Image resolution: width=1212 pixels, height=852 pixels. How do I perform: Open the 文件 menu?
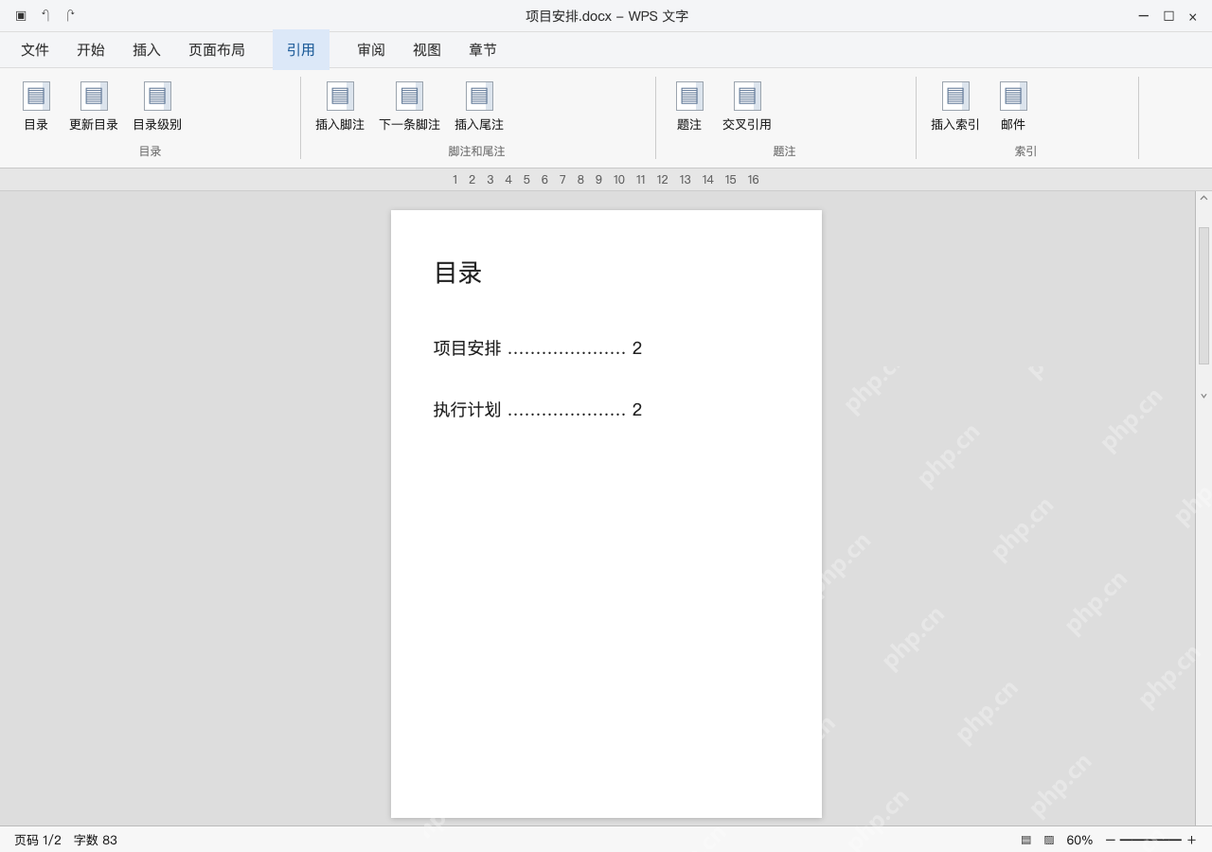point(35,50)
